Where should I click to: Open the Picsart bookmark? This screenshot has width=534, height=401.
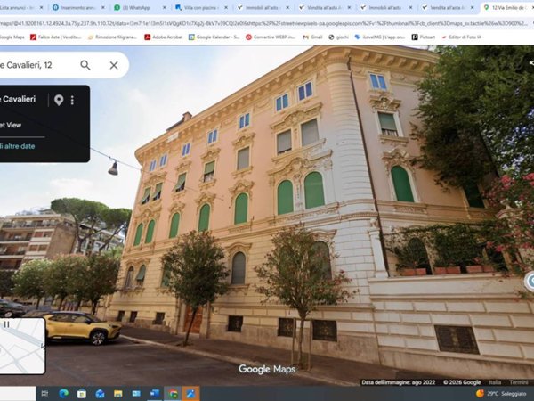pyautogui.click(x=424, y=37)
